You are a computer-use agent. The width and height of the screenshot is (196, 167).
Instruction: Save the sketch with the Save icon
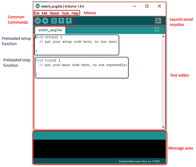point(69,21)
